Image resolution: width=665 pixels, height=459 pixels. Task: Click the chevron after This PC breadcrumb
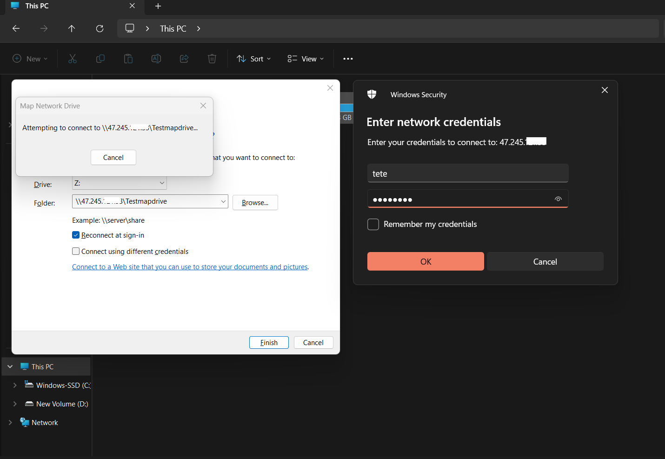pos(199,28)
